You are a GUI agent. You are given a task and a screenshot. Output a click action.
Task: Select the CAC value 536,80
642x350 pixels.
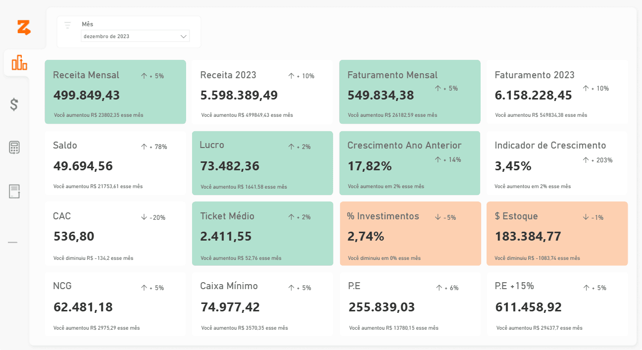click(74, 236)
